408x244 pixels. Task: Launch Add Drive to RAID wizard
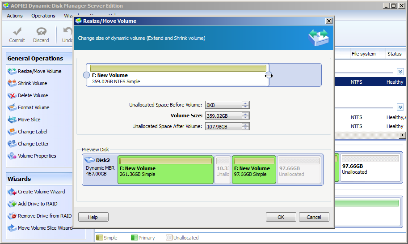(33, 204)
